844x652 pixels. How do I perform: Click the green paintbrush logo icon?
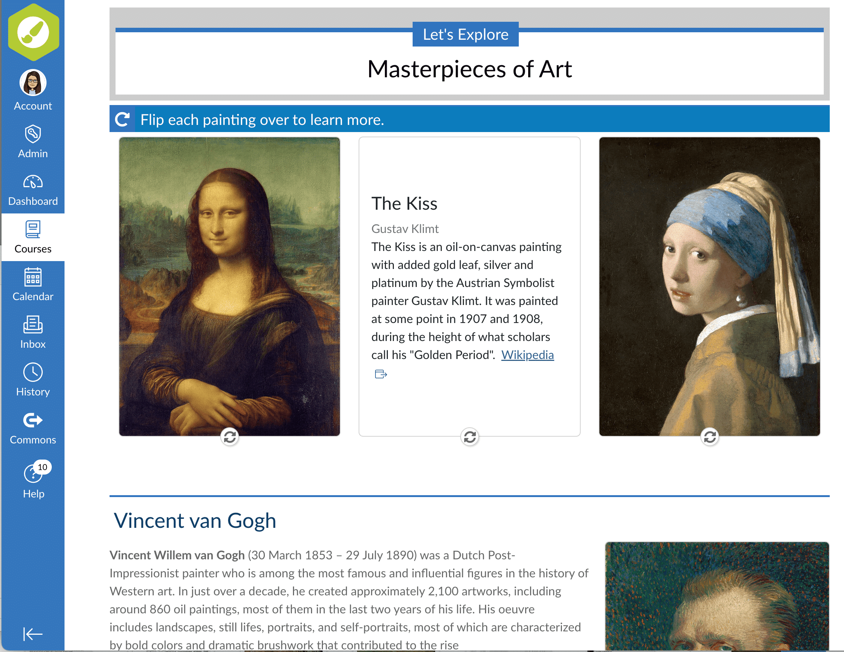click(x=33, y=32)
